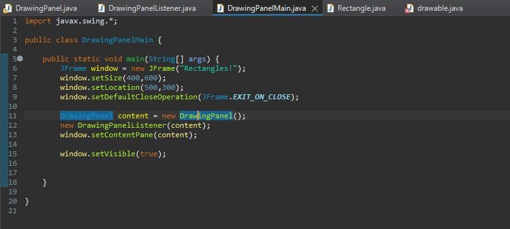Click the 'main' method name on line 5
510x229 pixels.
pyautogui.click(x=135, y=59)
